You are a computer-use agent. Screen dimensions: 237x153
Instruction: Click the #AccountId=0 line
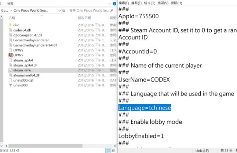(x=138, y=51)
